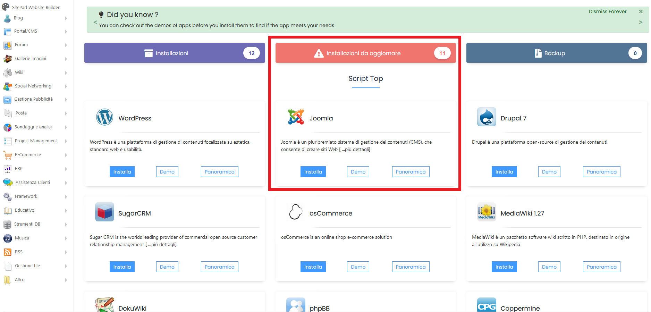Click the 0 backups count badge
This screenshot has width=651, height=312.
pos(635,53)
